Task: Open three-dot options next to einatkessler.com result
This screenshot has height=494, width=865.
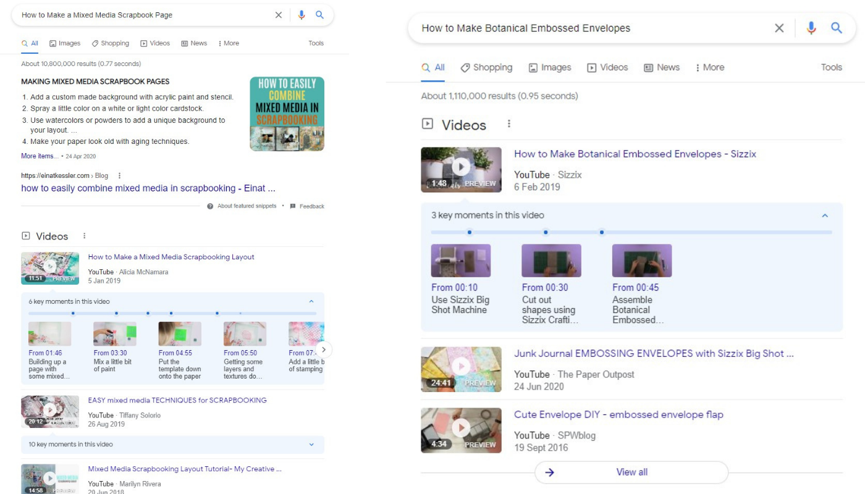Action: 120,176
